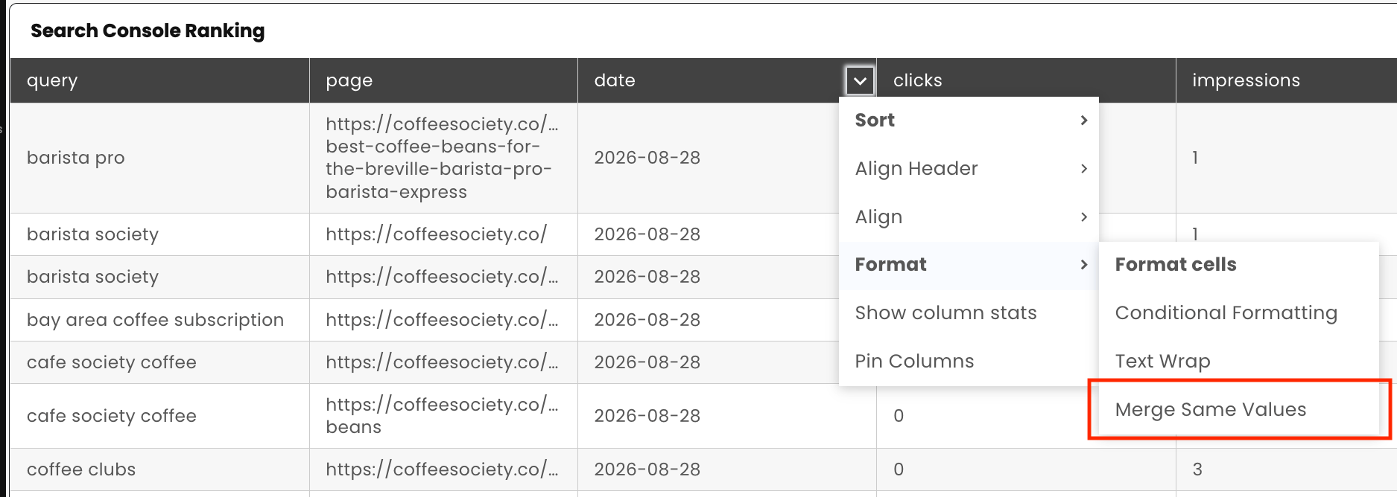
Task: Select the bay area coffee subscription cell
Action: click(159, 320)
